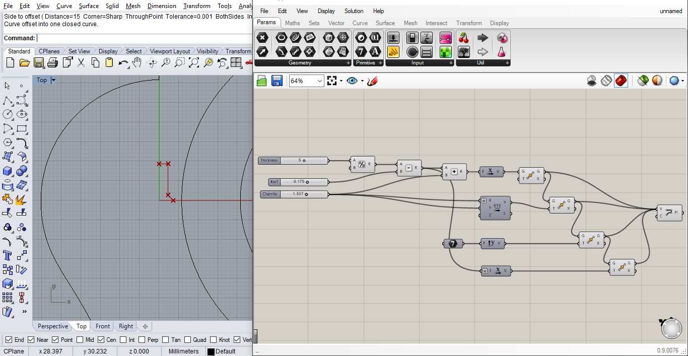Enable the Int osnap checkbox
Image resolution: width=688 pixels, height=356 pixels.
pos(122,339)
